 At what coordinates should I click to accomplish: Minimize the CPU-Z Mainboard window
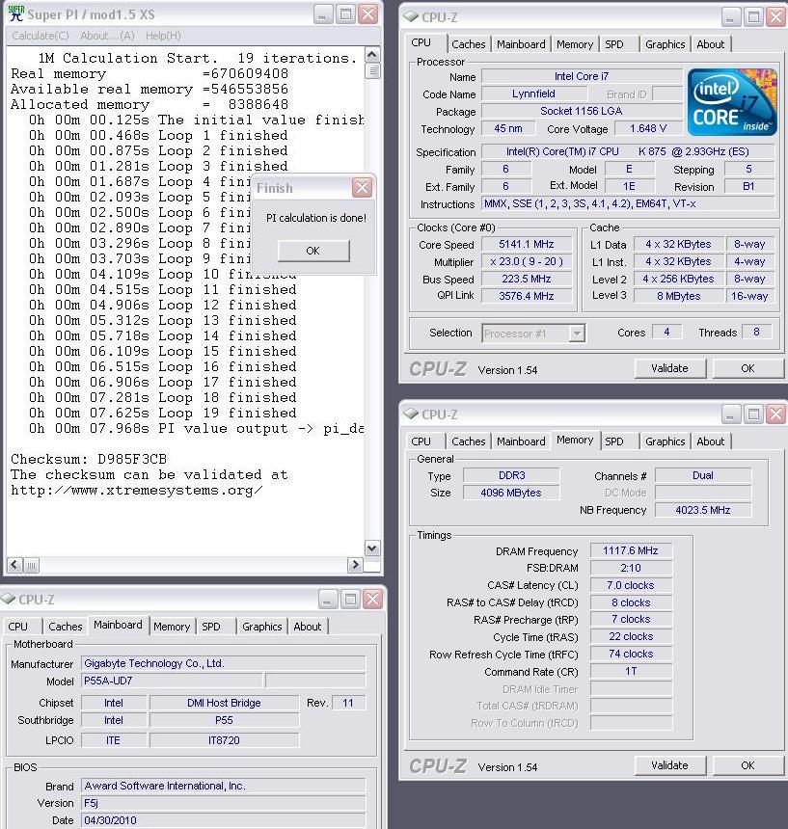point(327,600)
